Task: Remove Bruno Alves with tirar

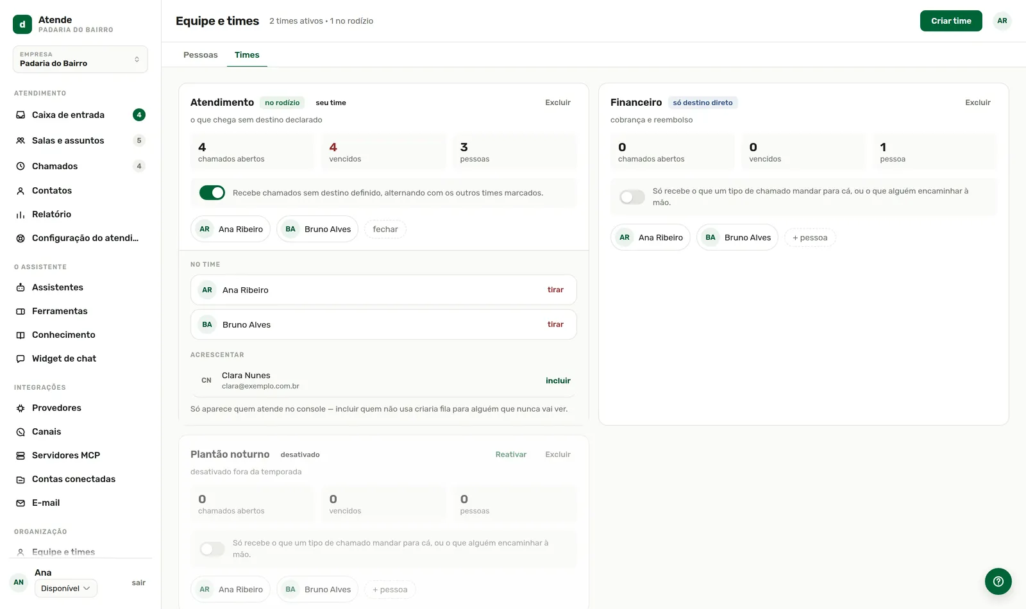Action: tap(555, 324)
